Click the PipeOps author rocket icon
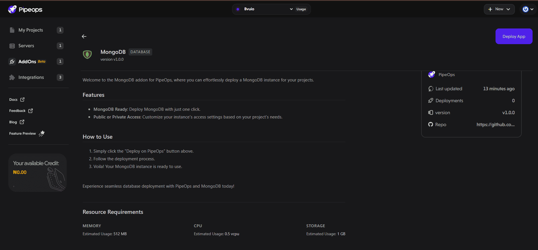 [432, 75]
